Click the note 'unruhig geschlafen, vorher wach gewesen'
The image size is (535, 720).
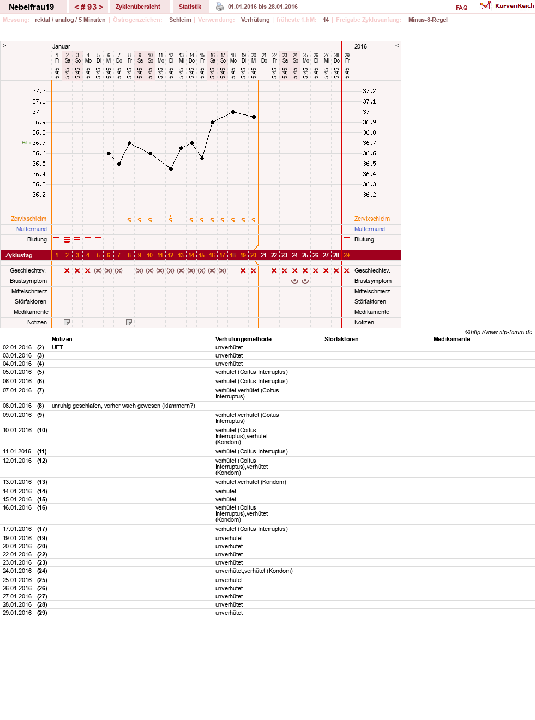pyautogui.click(x=123, y=406)
